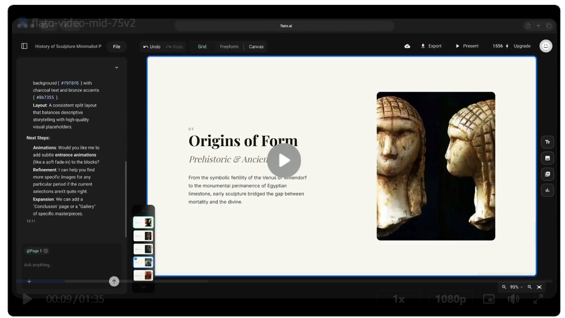Click the Export button
565x318 pixels.
431,46
